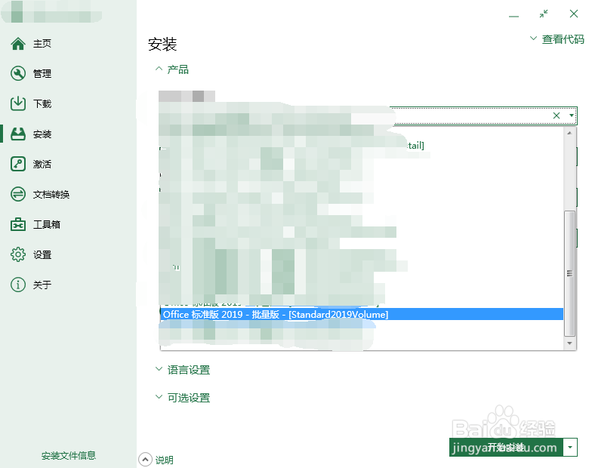Switch to 工具箱 menu label

pos(47,225)
